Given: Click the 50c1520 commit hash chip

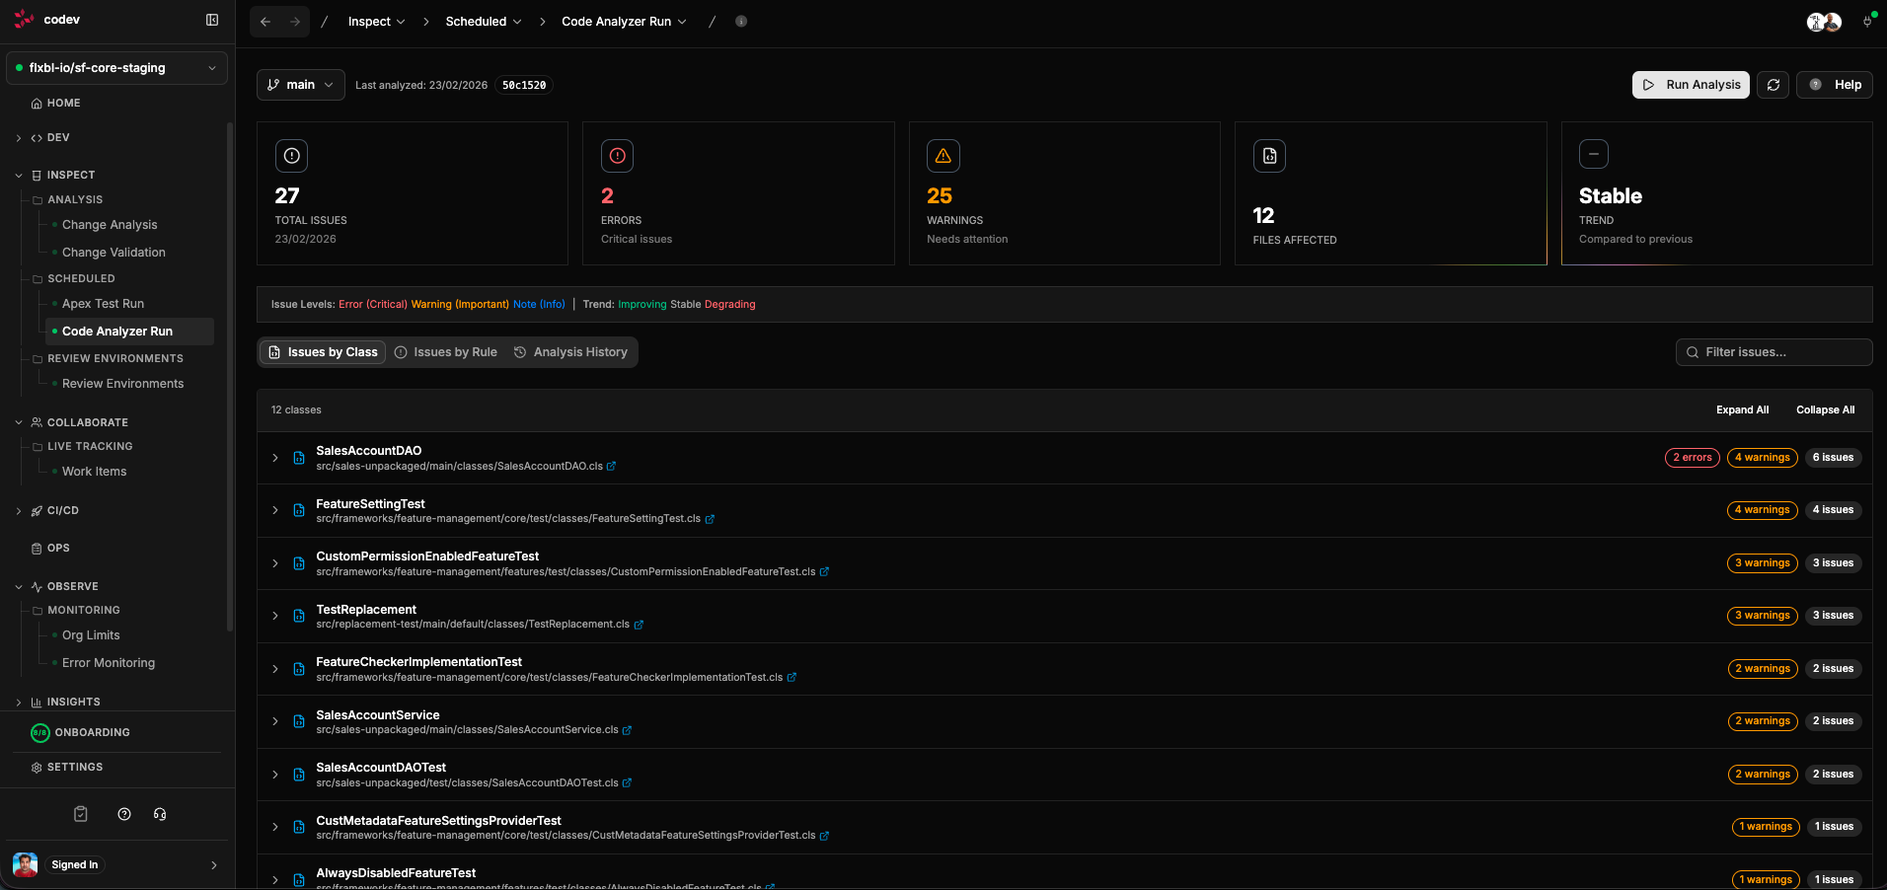Looking at the screenshot, I should [523, 85].
